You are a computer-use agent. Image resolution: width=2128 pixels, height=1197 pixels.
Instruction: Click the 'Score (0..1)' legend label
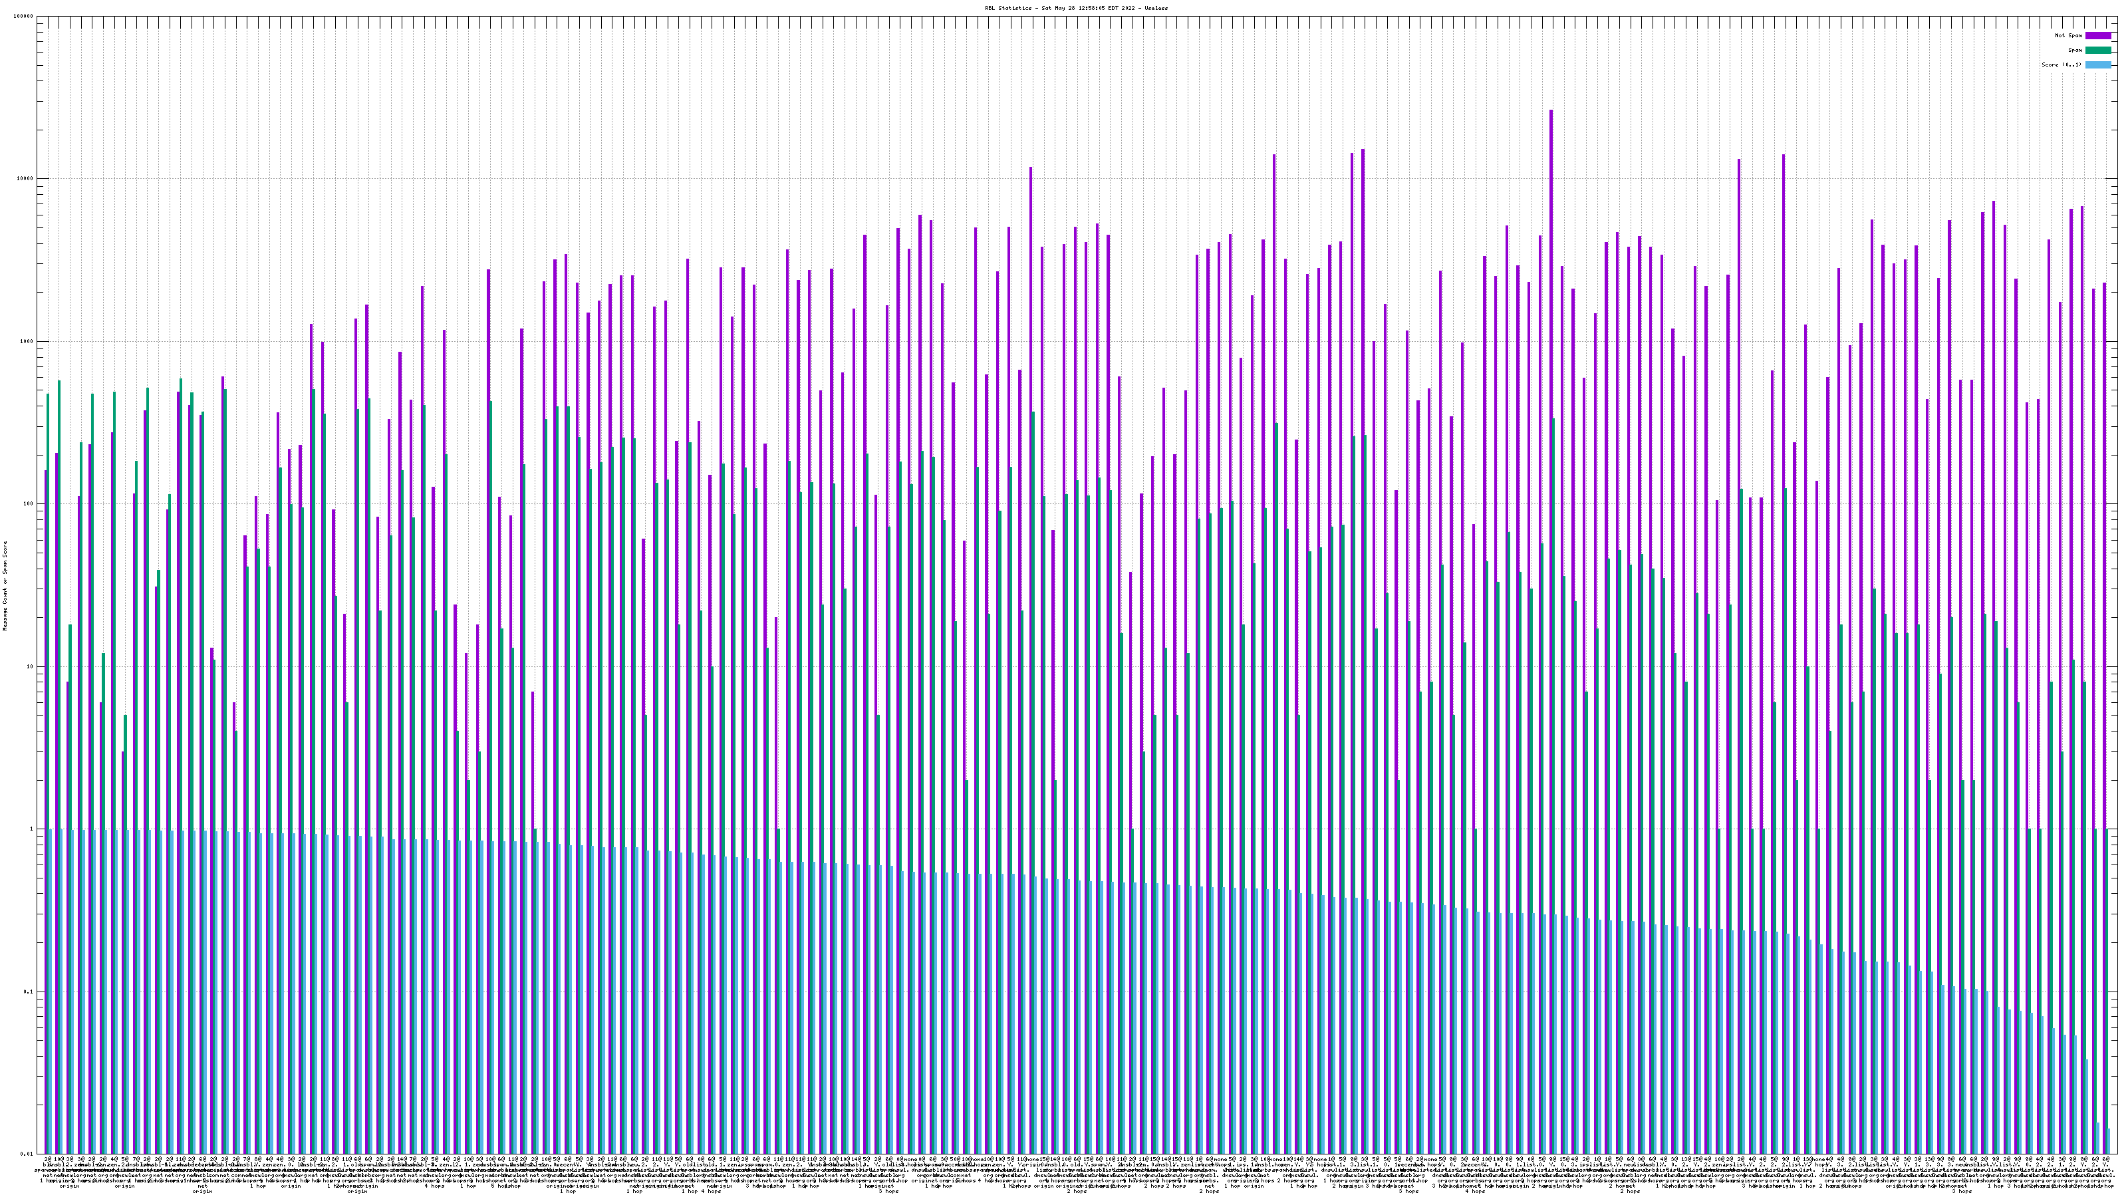(x=2063, y=65)
